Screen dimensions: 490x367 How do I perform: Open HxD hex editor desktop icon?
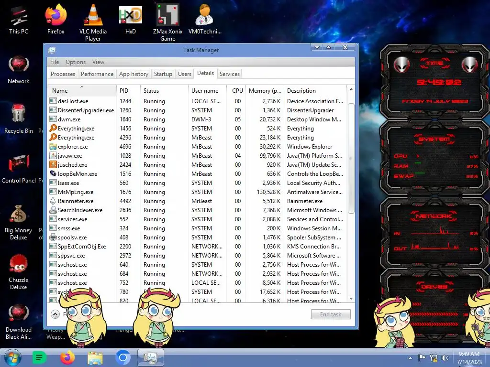130,20
